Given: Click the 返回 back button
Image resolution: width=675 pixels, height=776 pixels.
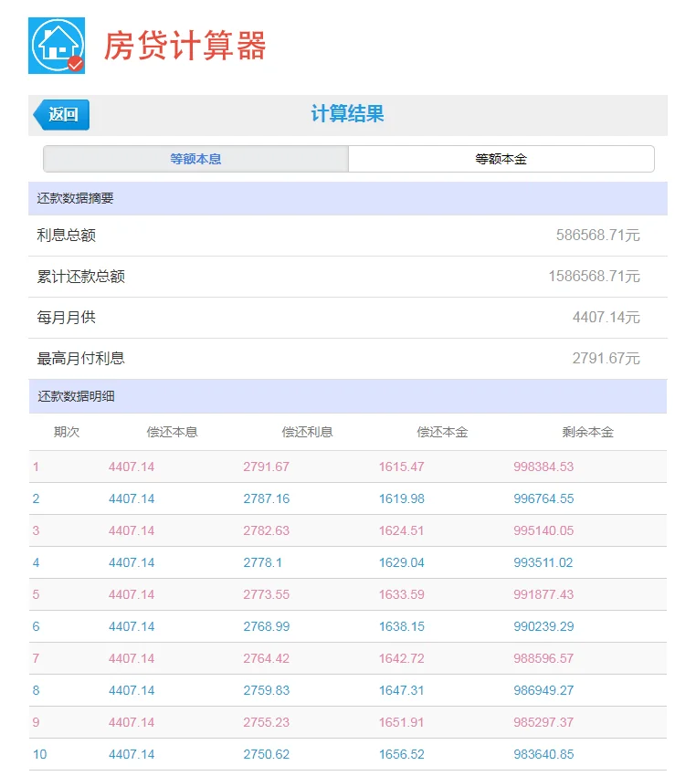Looking at the screenshot, I should point(61,115).
